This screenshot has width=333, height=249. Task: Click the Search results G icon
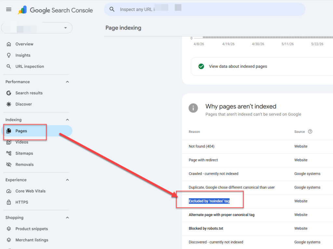pyautogui.click(x=9, y=93)
